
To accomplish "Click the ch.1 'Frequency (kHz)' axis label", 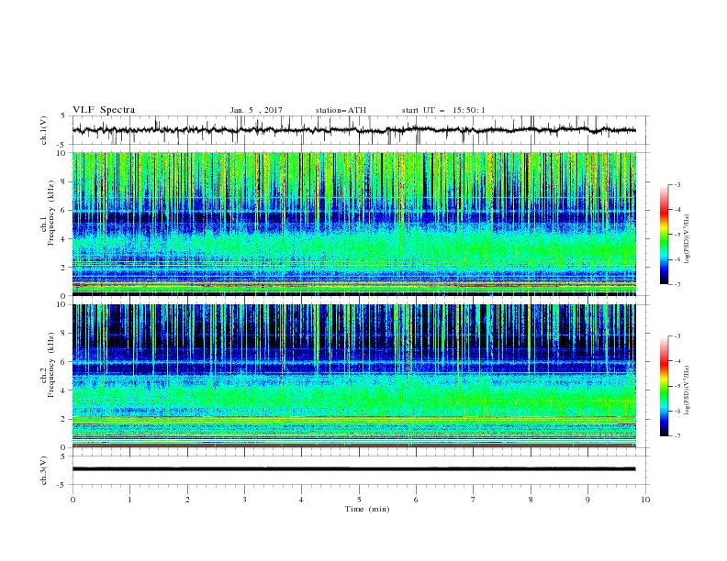I will (x=51, y=214).
